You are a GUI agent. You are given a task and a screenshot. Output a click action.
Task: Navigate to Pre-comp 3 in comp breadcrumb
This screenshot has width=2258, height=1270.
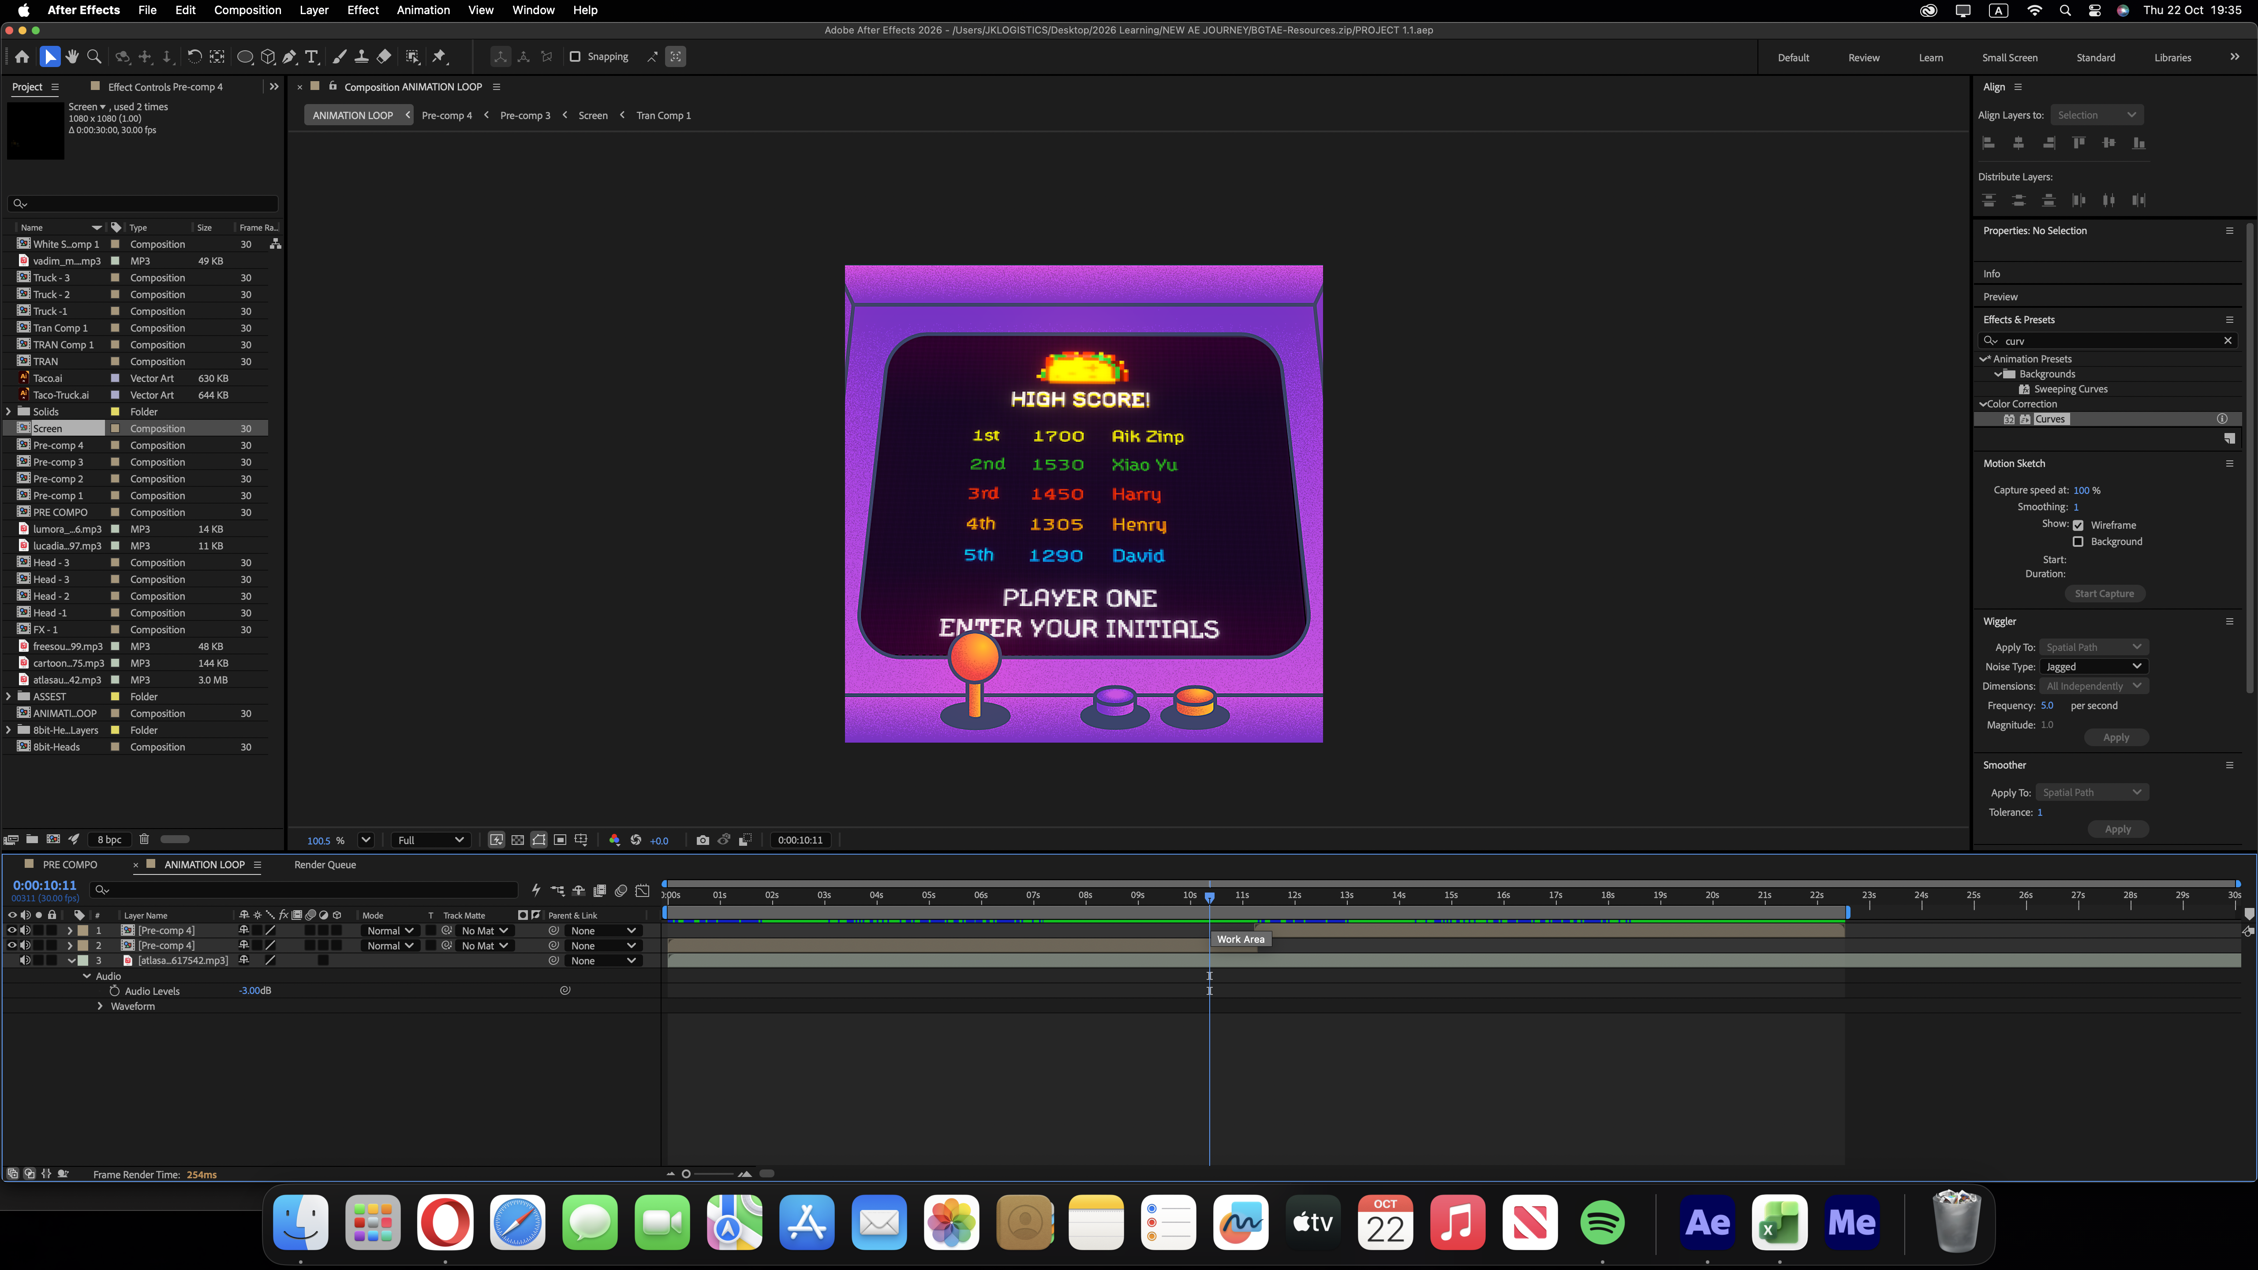coord(525,115)
